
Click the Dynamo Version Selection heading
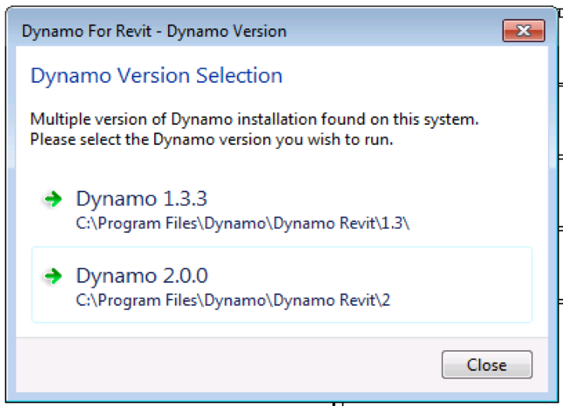[x=156, y=75]
